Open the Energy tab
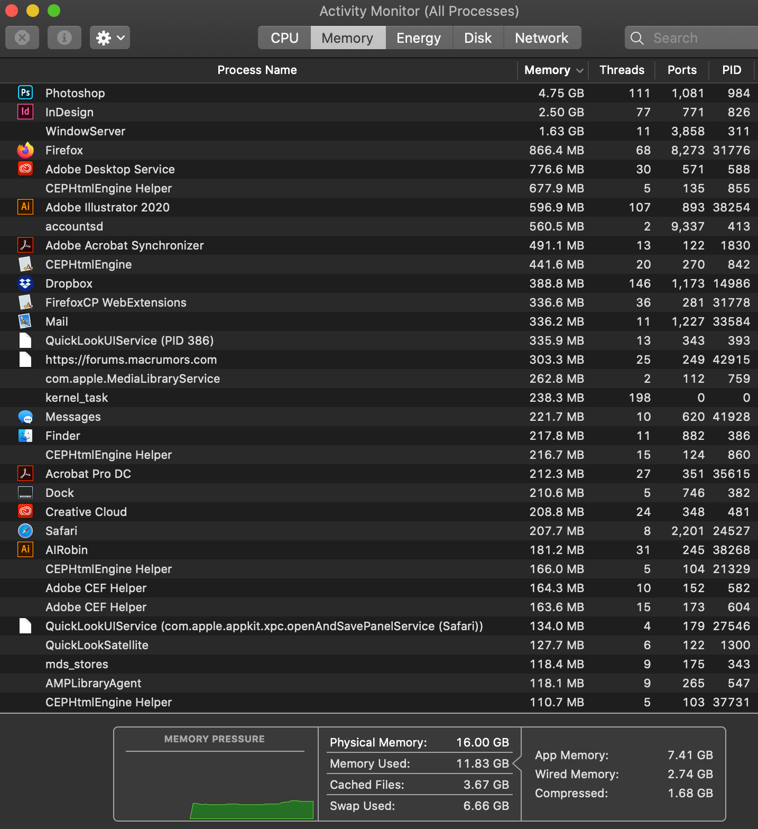The image size is (758, 829). point(419,38)
